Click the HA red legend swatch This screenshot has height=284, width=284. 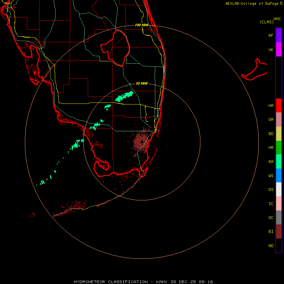click(279, 105)
